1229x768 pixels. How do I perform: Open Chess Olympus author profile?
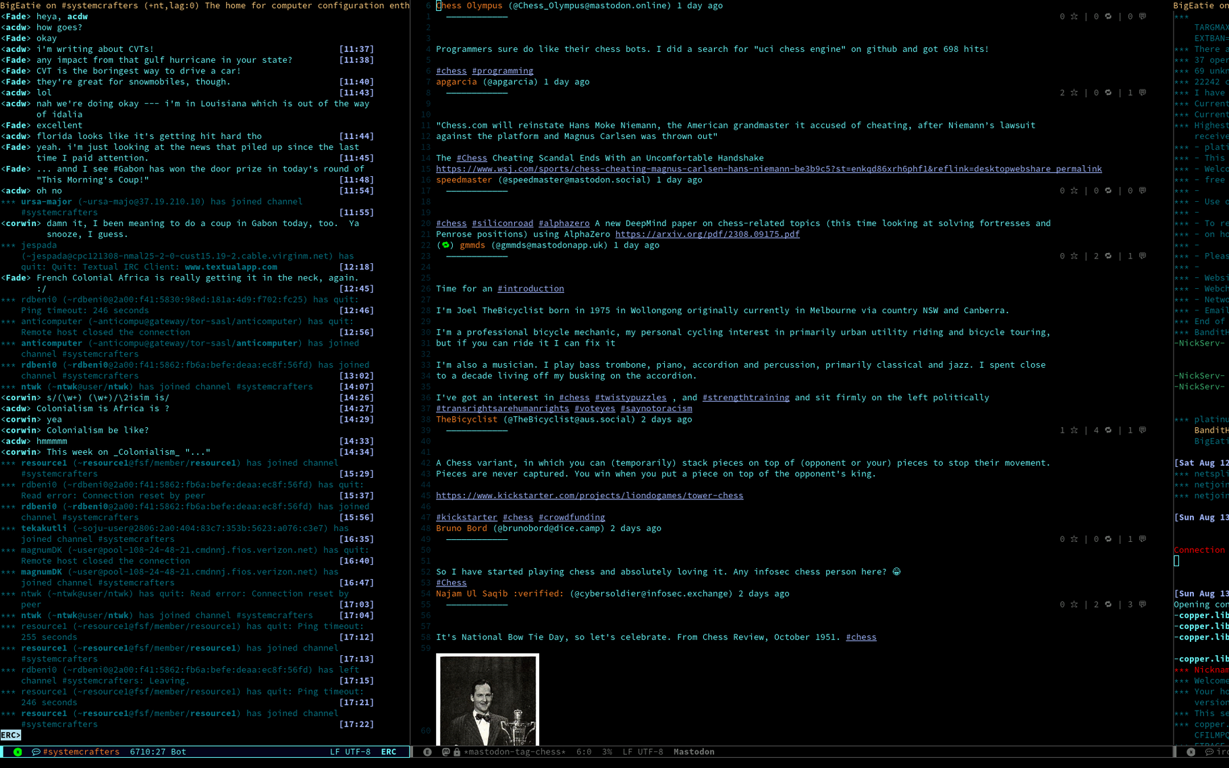coord(469,5)
